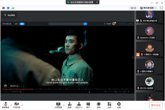
Task: Open the Chat (聊天) panel
Action: click(x=88, y=105)
